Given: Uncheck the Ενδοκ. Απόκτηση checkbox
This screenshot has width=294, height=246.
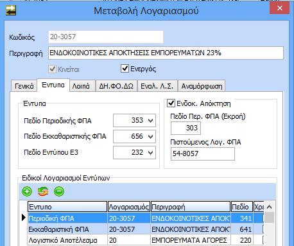Looking at the screenshot, I should tap(171, 103).
